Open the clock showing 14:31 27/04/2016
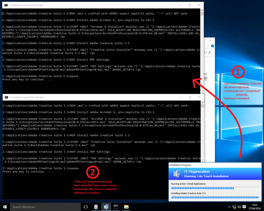The width and height of the screenshot is (264, 211). click(x=254, y=207)
